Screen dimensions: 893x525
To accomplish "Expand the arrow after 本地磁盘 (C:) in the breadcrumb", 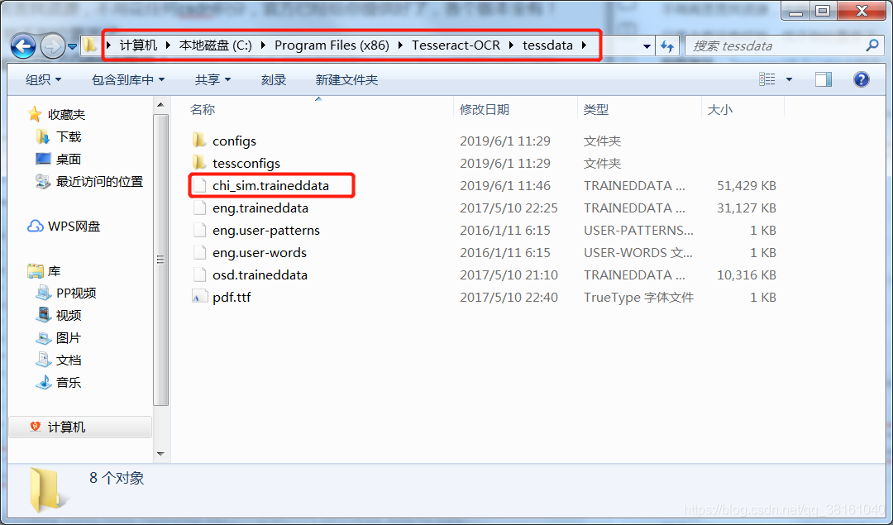I will tap(263, 45).
